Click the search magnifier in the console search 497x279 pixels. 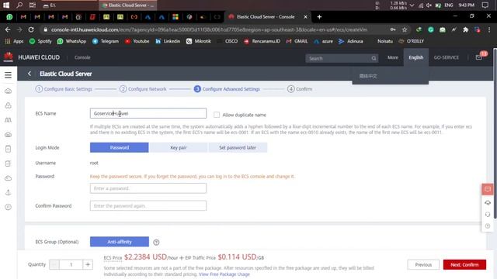point(374,58)
